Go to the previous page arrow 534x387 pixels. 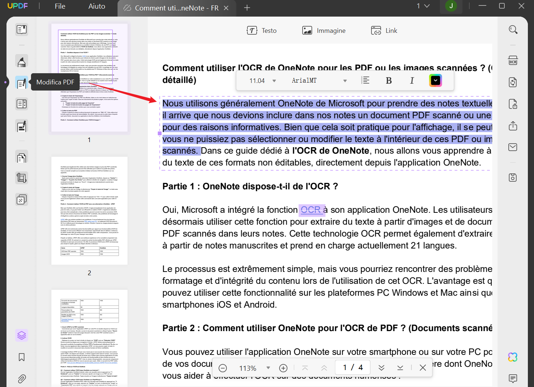tap(324, 368)
